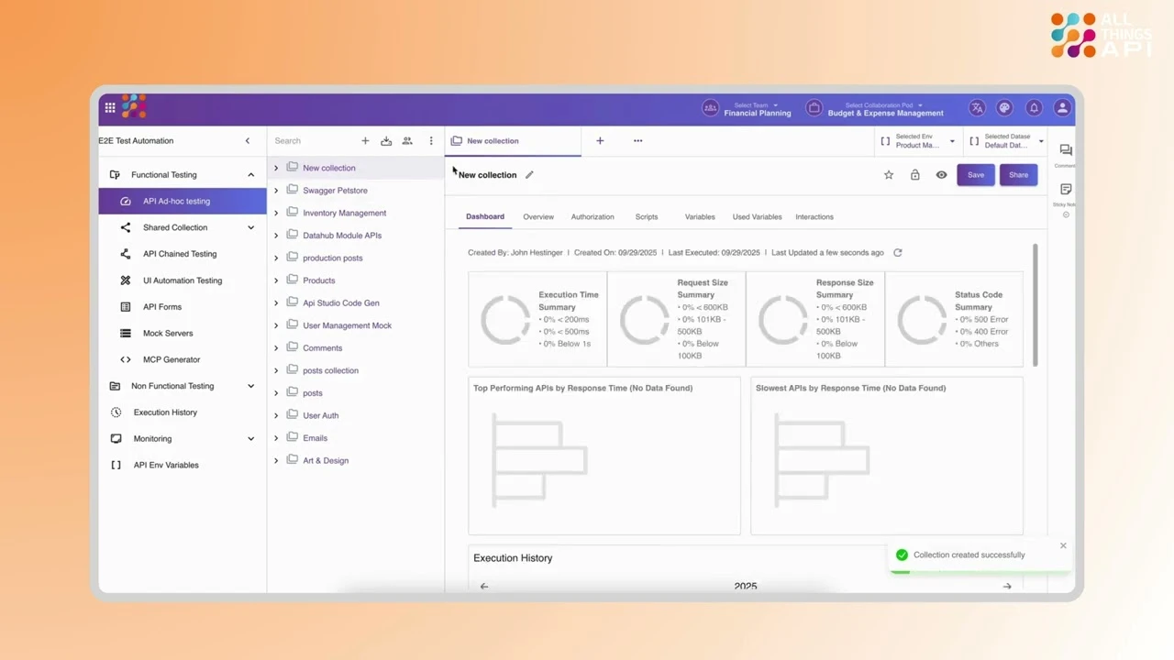Click the pencil icon to rename collection
1174x660 pixels.
(529, 175)
